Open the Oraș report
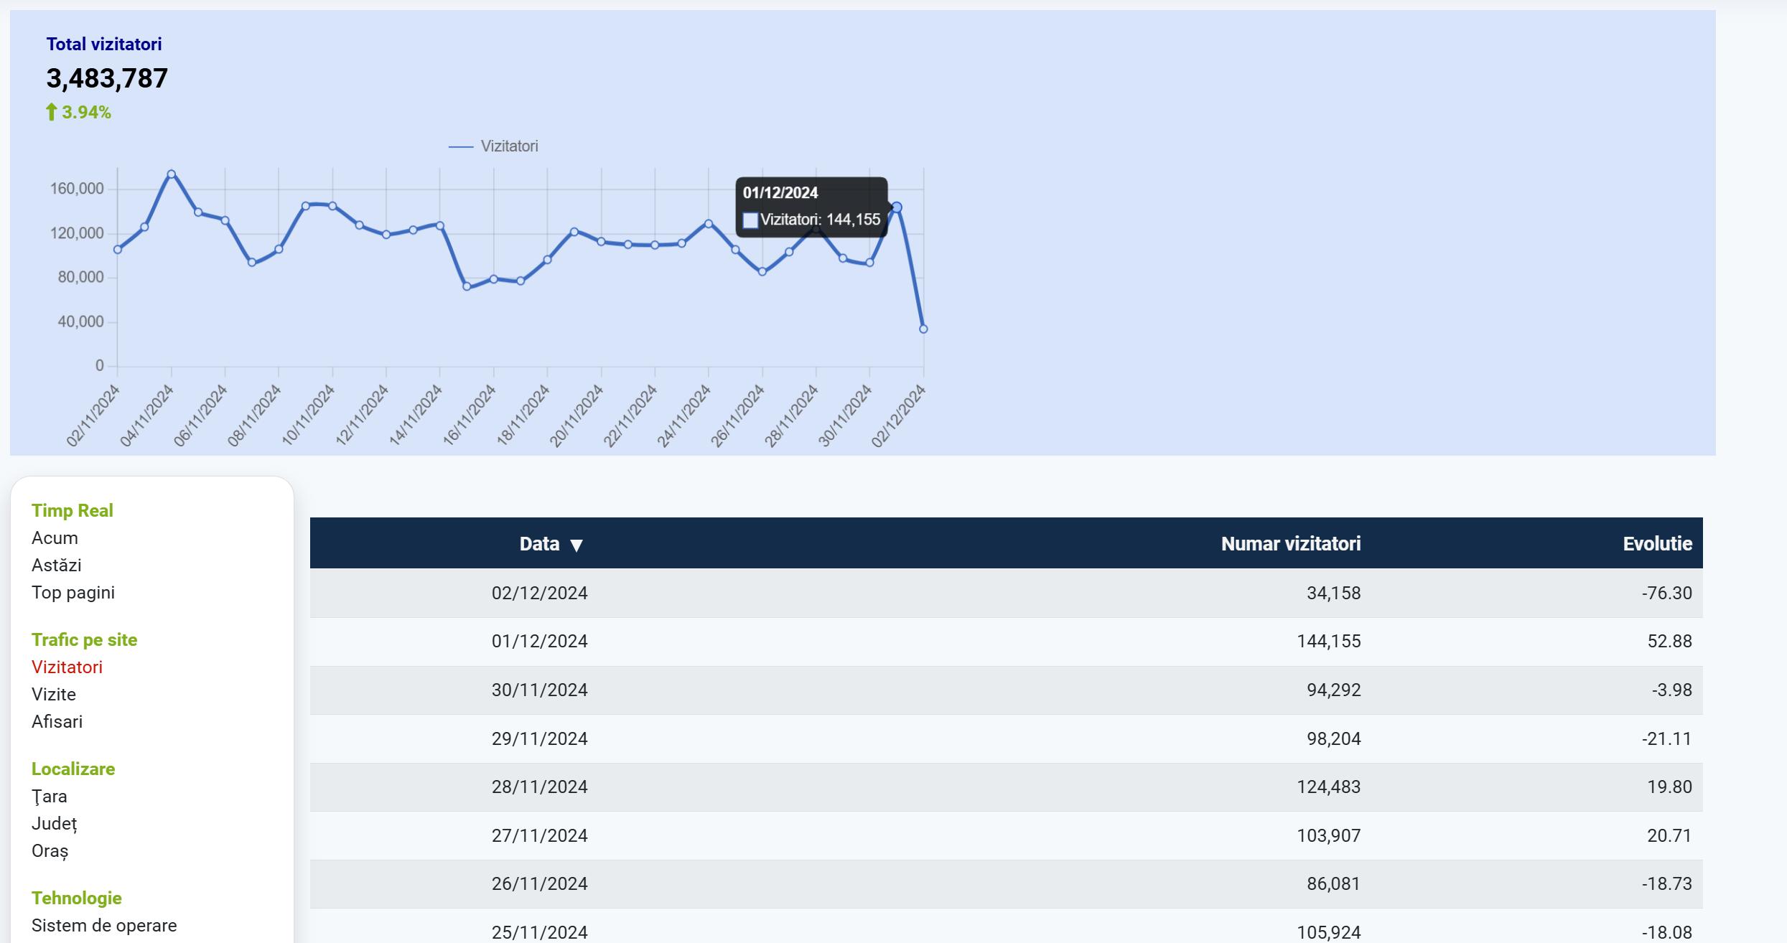This screenshot has width=1787, height=943. [50, 850]
